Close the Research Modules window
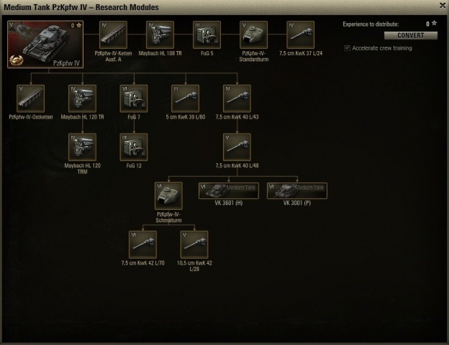 click(443, 6)
